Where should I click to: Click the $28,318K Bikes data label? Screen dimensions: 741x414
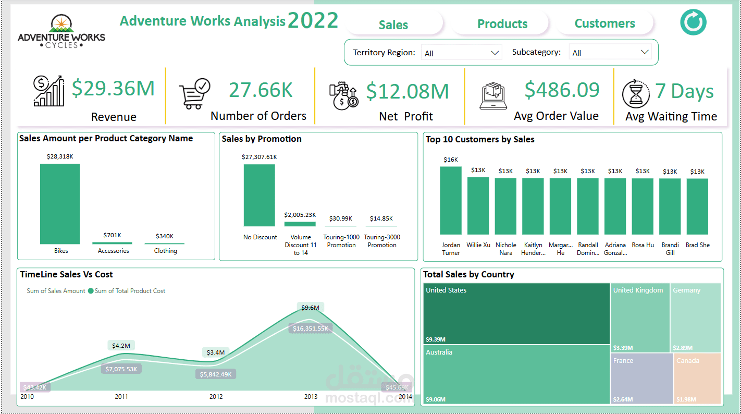click(x=59, y=156)
